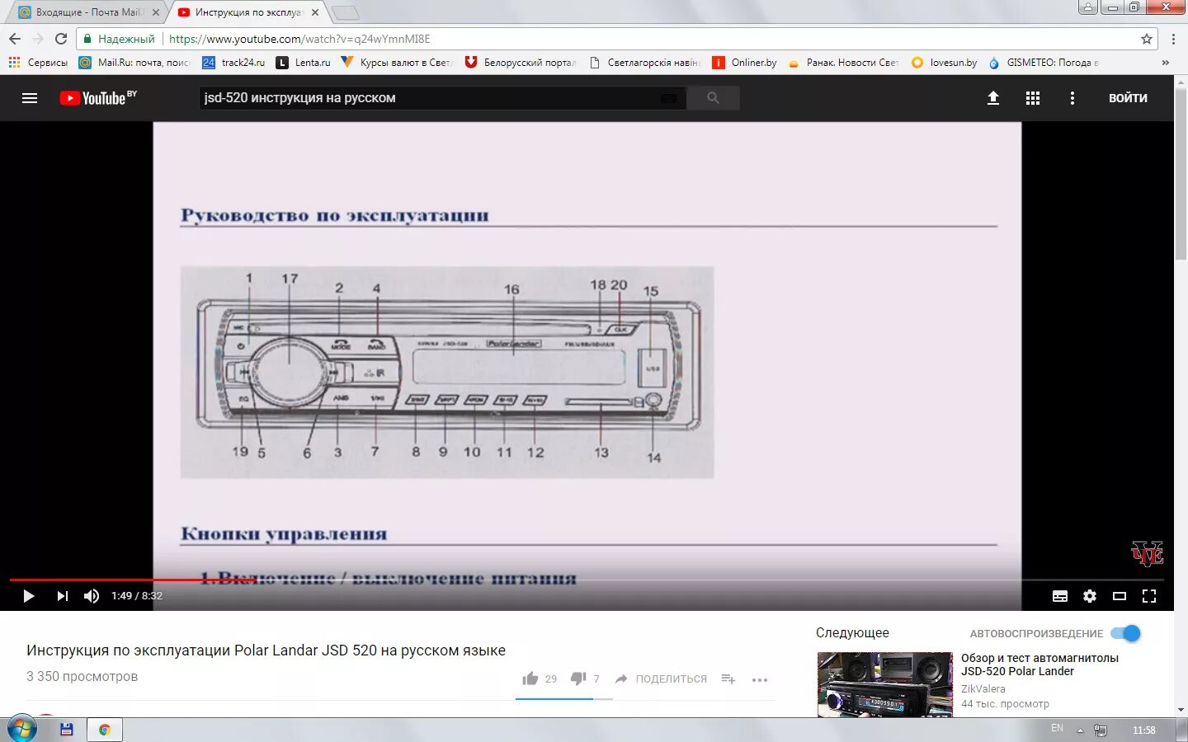Open lovesun.by bookmark
The image size is (1188, 742).
coord(944,62)
